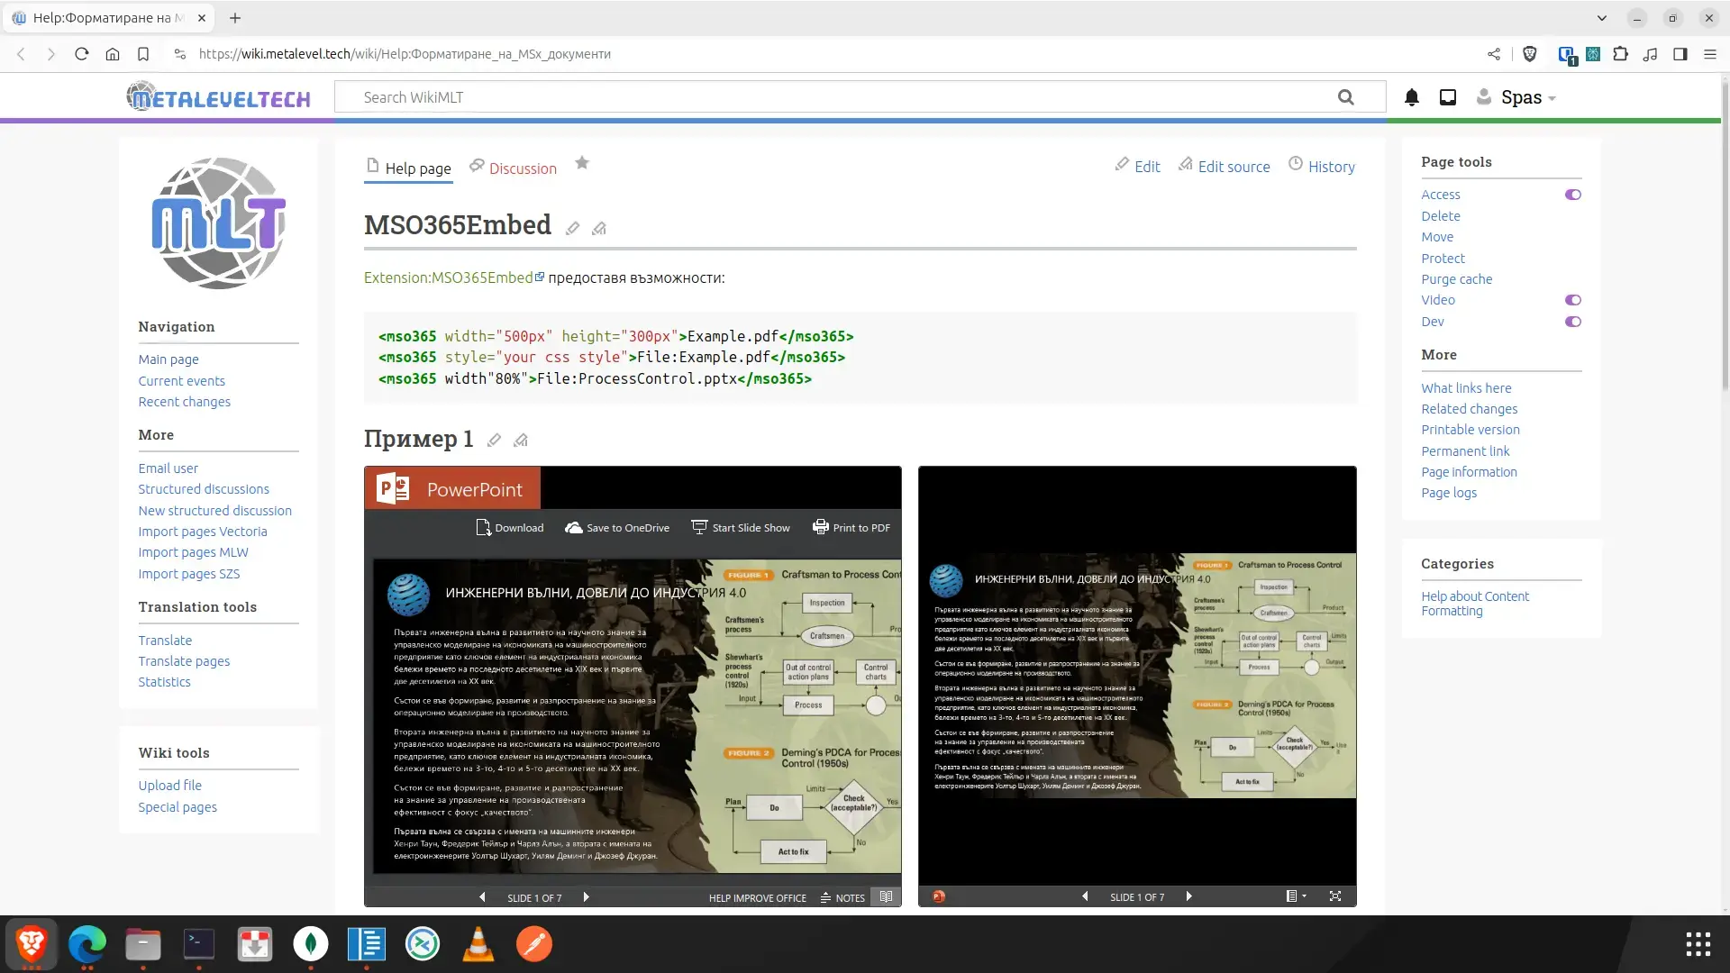Open the browser tab list dropdown

click(x=1601, y=18)
